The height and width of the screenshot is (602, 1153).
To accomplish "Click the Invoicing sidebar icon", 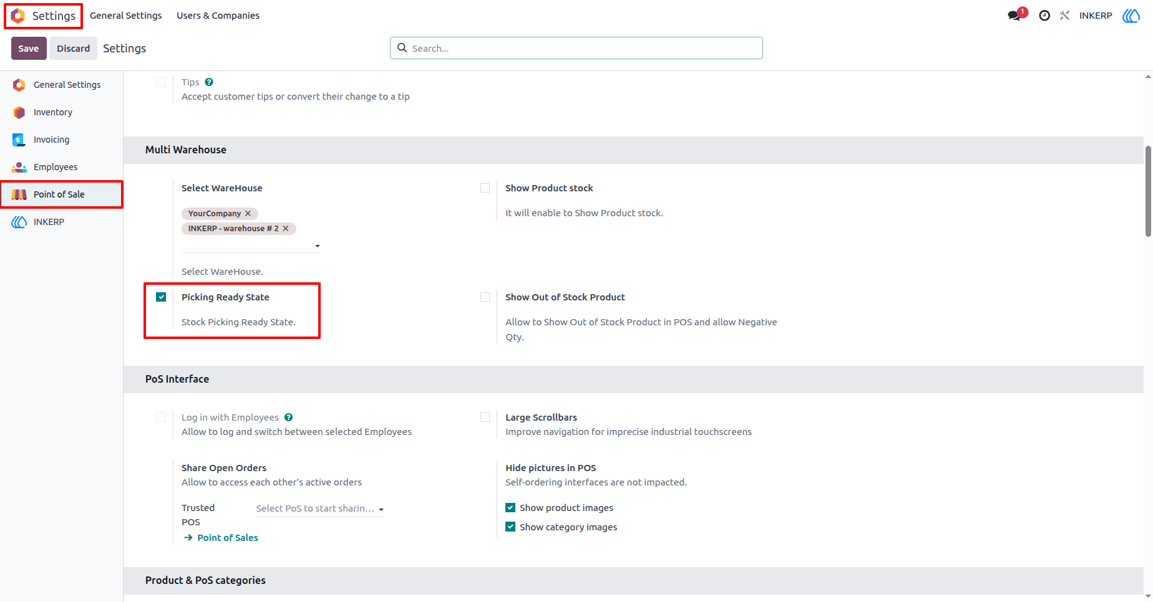I will (19, 140).
